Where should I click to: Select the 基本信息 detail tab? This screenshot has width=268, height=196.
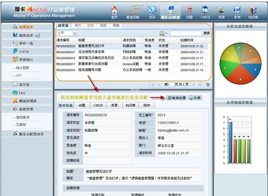tap(66, 105)
